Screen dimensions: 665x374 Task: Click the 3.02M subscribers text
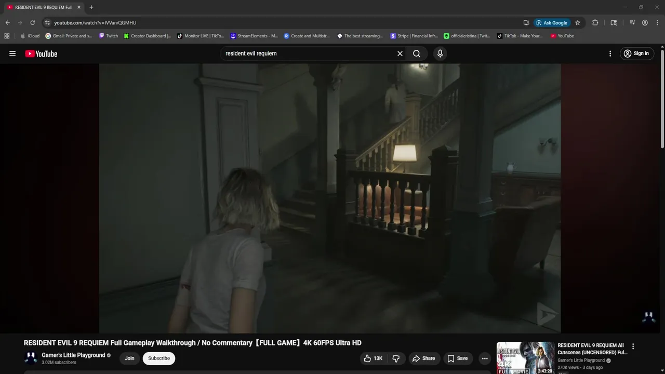59,363
